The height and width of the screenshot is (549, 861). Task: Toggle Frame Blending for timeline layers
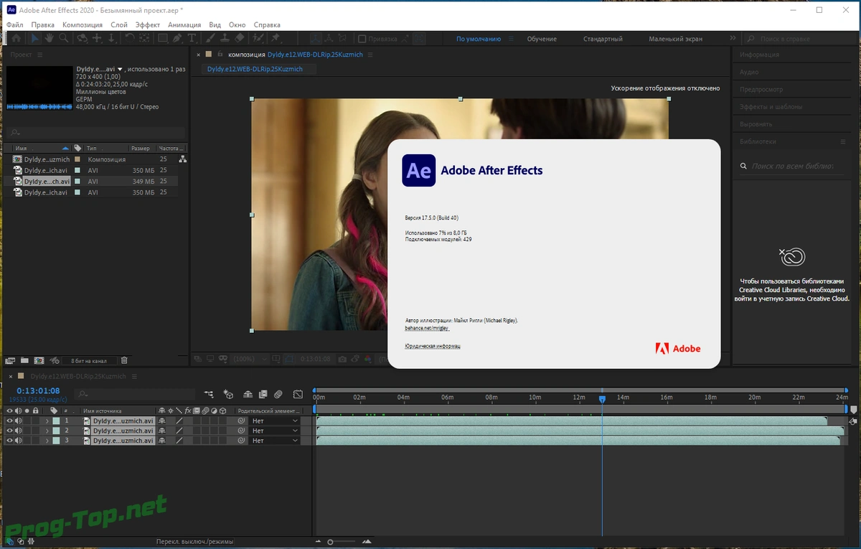(x=263, y=394)
